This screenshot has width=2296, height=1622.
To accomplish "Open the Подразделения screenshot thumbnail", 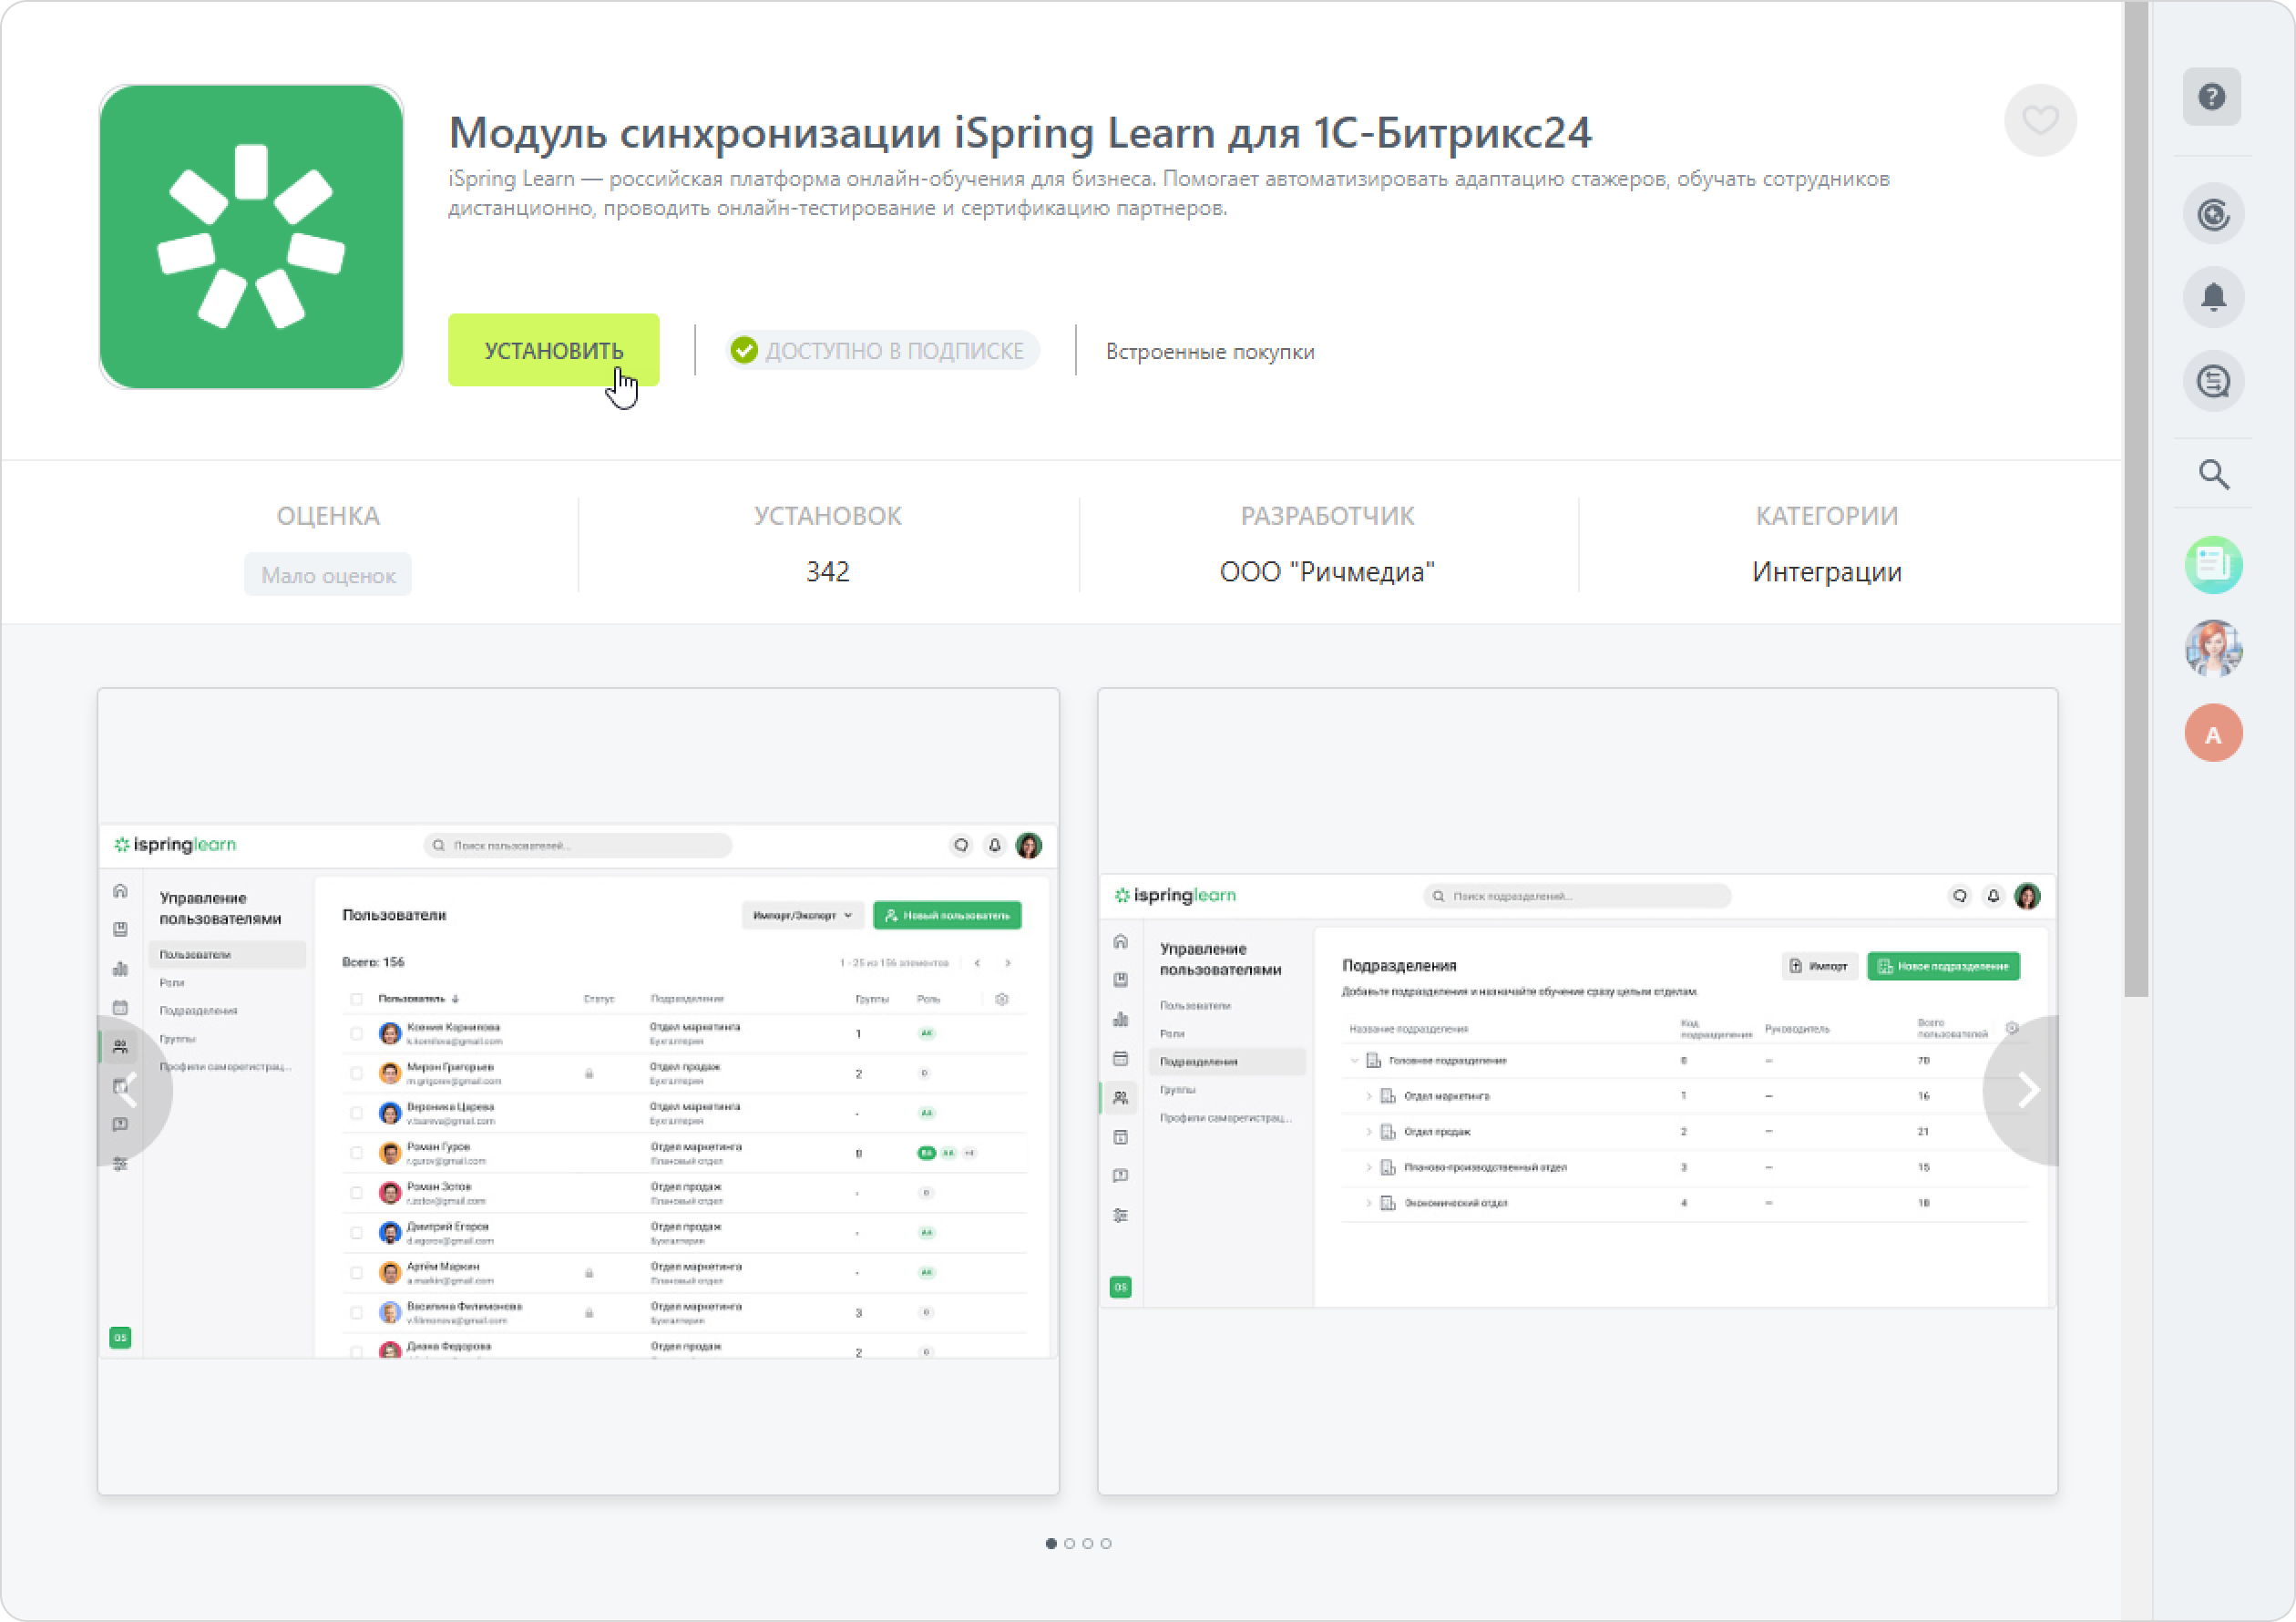I will tap(1578, 1092).
